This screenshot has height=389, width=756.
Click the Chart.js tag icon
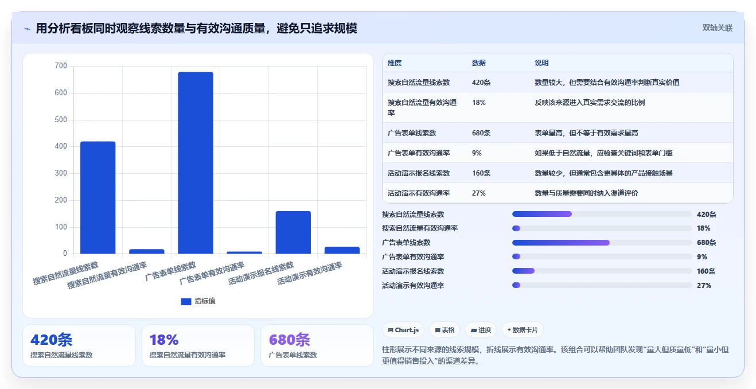coord(390,330)
